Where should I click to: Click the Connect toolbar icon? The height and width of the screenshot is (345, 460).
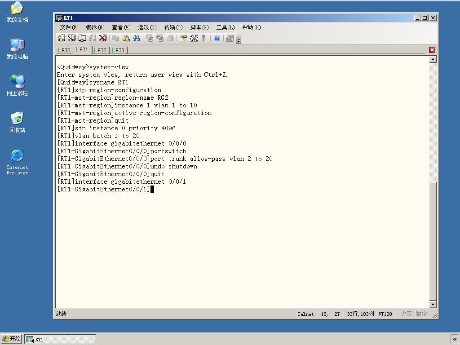(x=61, y=38)
